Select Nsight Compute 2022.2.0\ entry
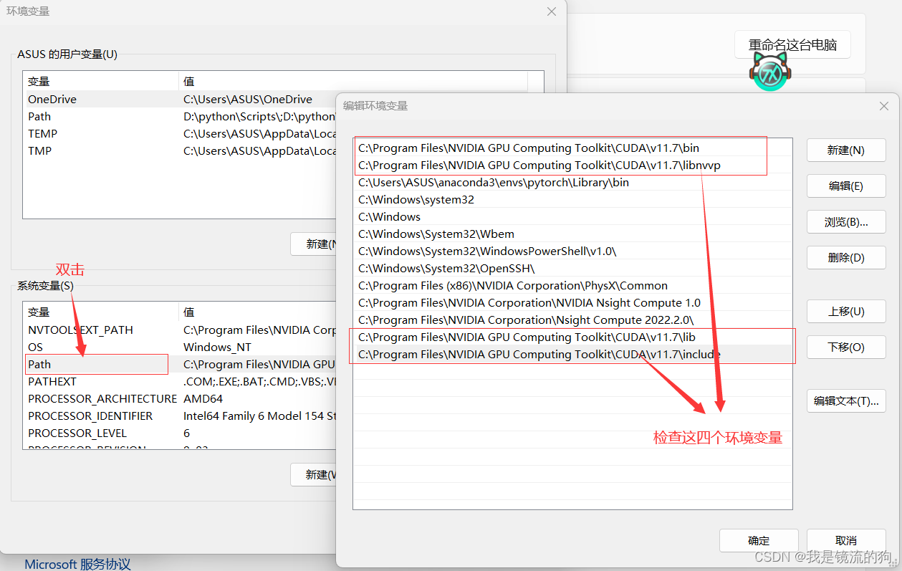Viewport: 902px width, 571px height. pos(573,320)
